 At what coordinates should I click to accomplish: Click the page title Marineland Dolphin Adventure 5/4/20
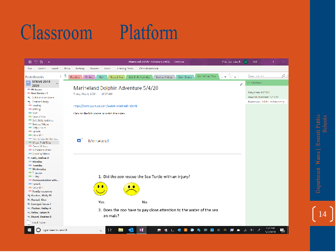click(x=116, y=88)
